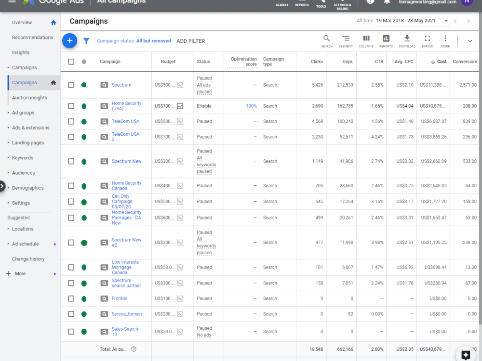This screenshot has height=361, width=482.
Task: Check the Home Security Canada checkbox
Action: (71, 186)
